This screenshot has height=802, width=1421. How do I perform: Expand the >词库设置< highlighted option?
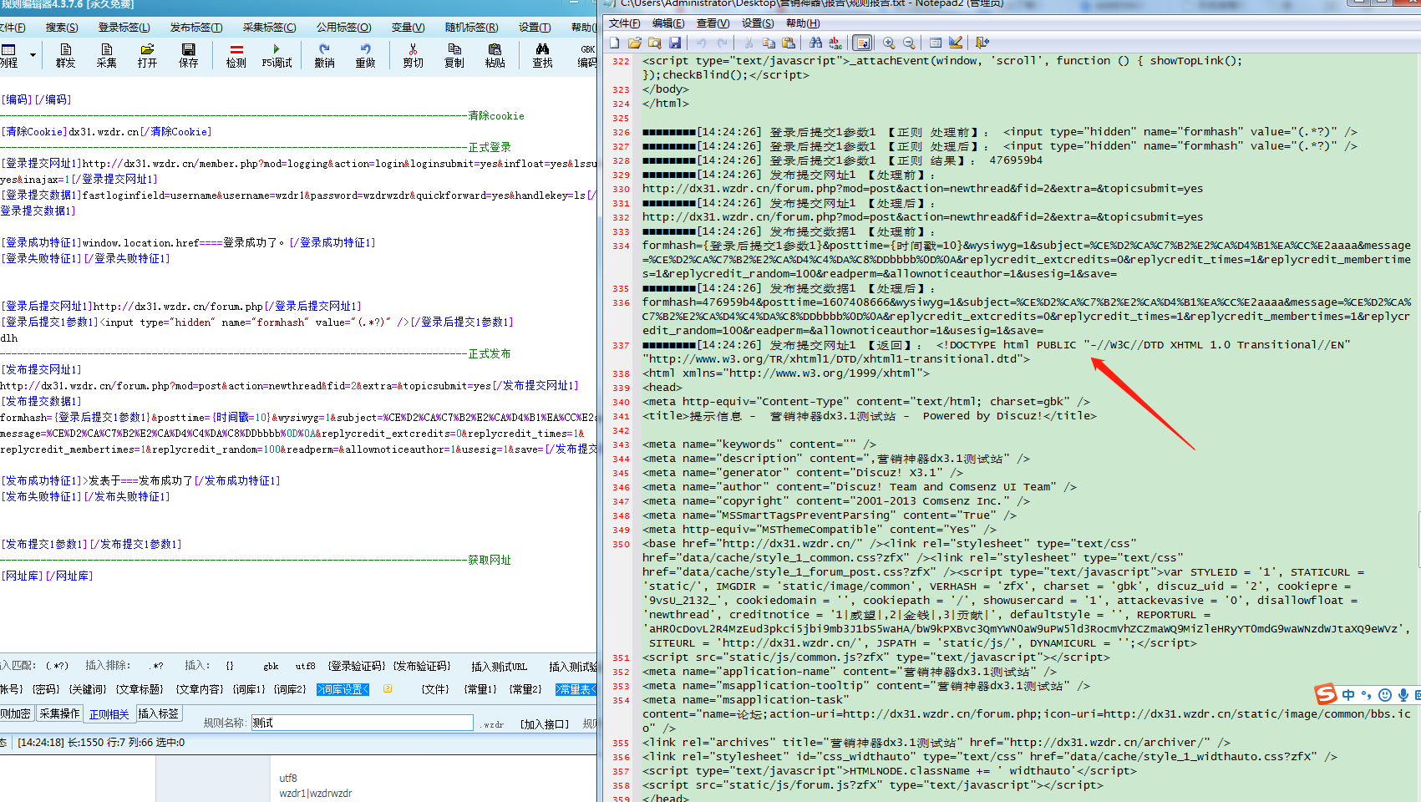tap(343, 689)
